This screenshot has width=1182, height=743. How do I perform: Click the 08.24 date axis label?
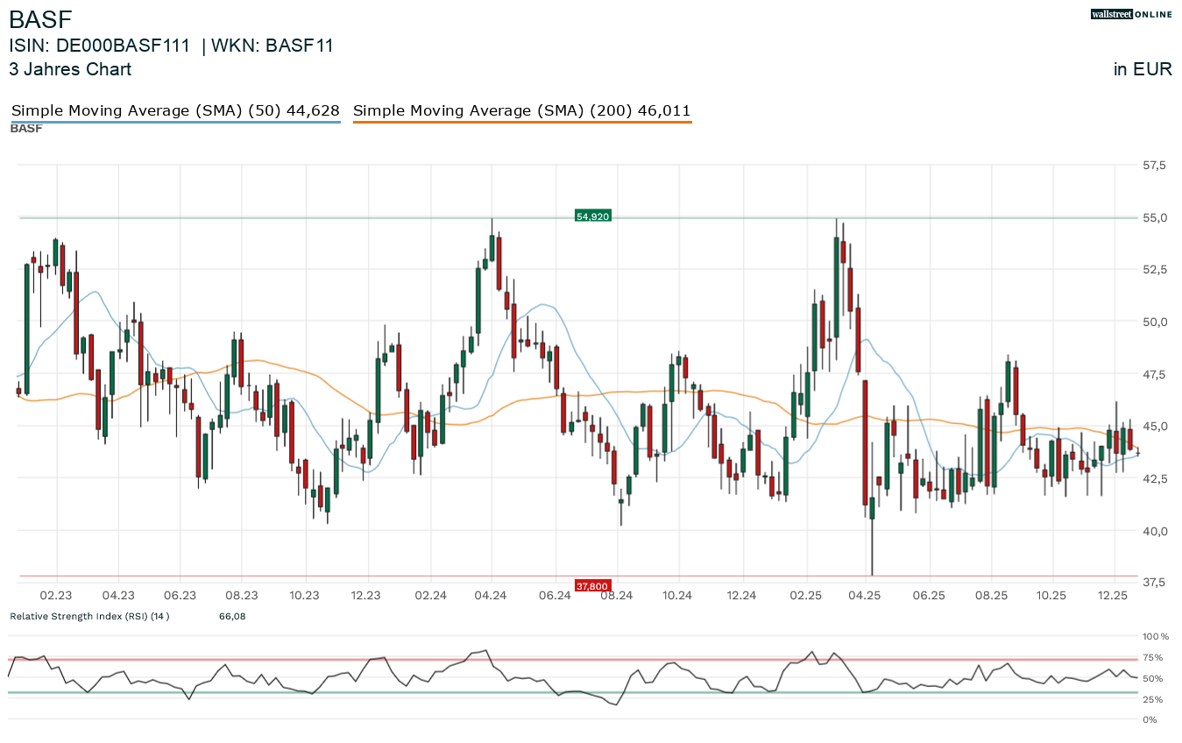pos(616,596)
